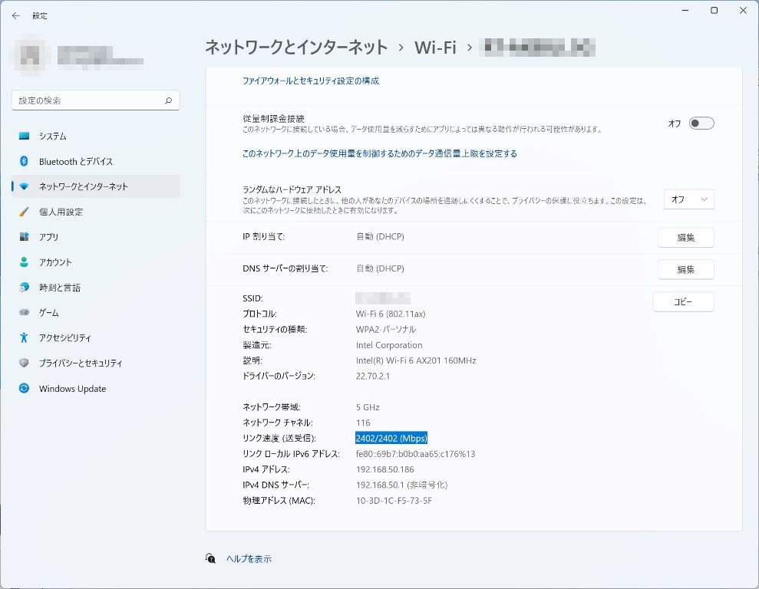Click the Wi-Fi breadcrumb
The image size is (759, 589).
435,48
